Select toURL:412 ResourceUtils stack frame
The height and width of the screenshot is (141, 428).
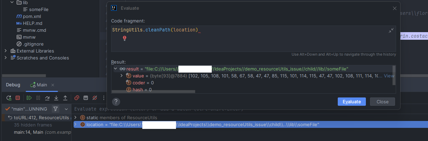pyautogui.click(x=36, y=118)
